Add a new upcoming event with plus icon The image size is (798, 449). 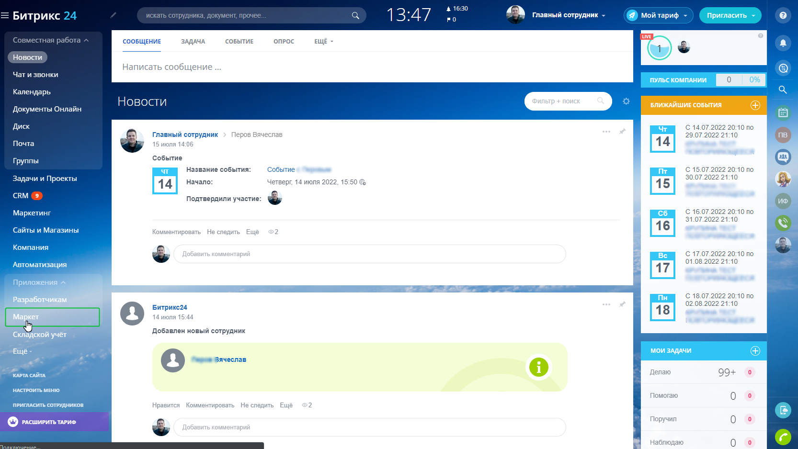click(x=755, y=105)
